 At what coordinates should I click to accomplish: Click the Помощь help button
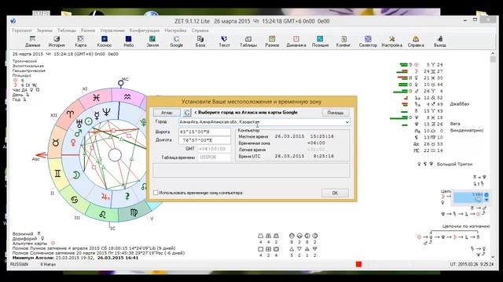tap(336, 113)
